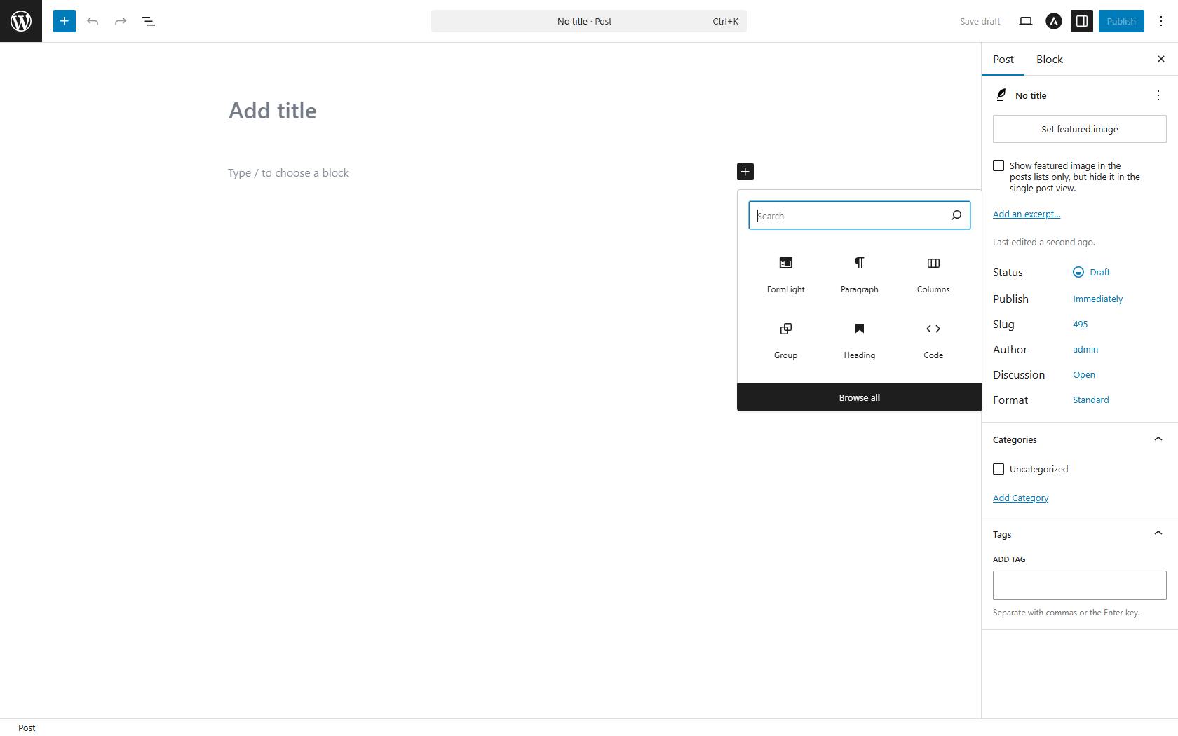Open the Options three-dot menu
1178x736 pixels.
pyautogui.click(x=1160, y=21)
